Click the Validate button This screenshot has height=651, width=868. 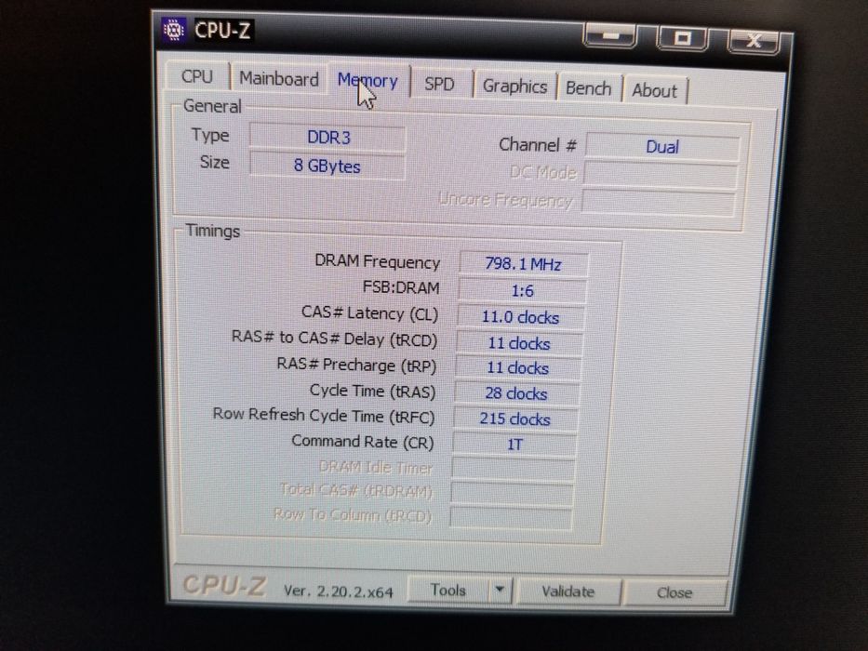pyautogui.click(x=568, y=591)
